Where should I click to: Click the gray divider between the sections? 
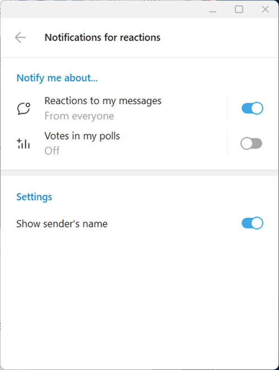tap(139, 173)
